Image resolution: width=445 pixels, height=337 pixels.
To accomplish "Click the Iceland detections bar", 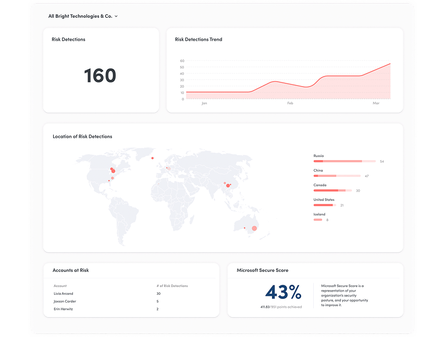I will click(x=318, y=220).
